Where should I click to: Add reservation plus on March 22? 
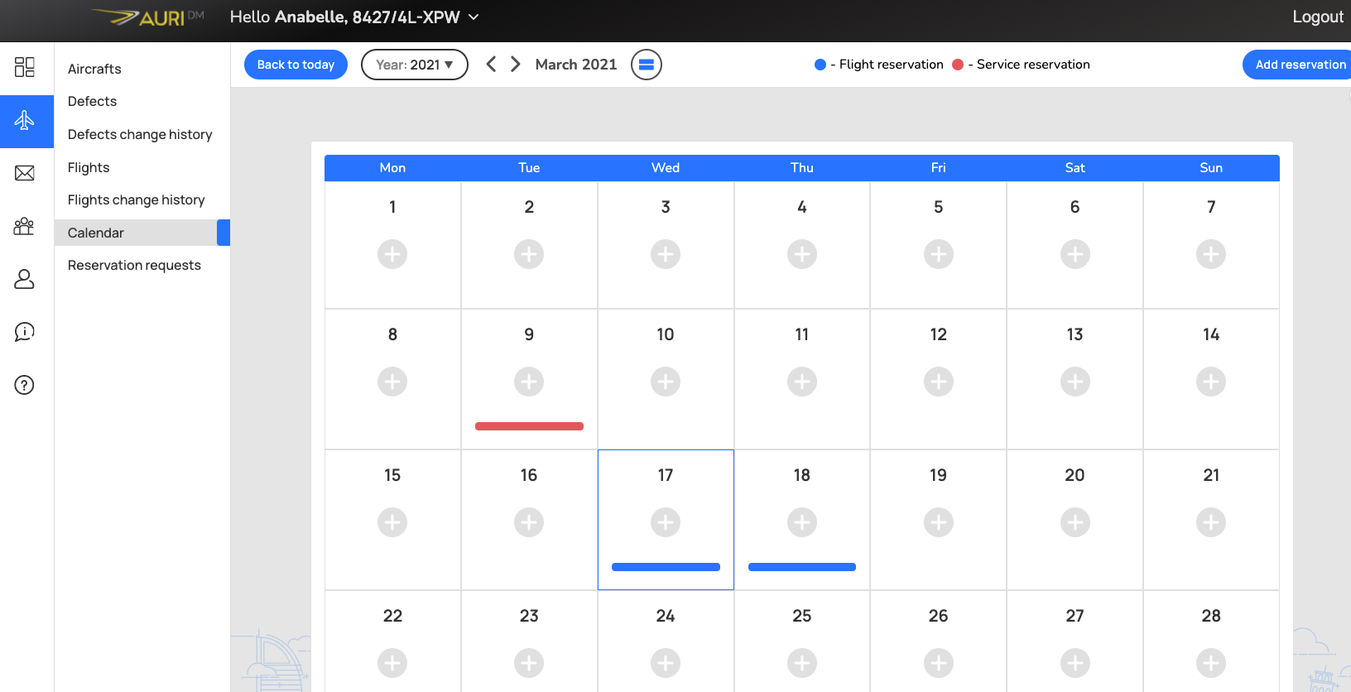click(392, 663)
